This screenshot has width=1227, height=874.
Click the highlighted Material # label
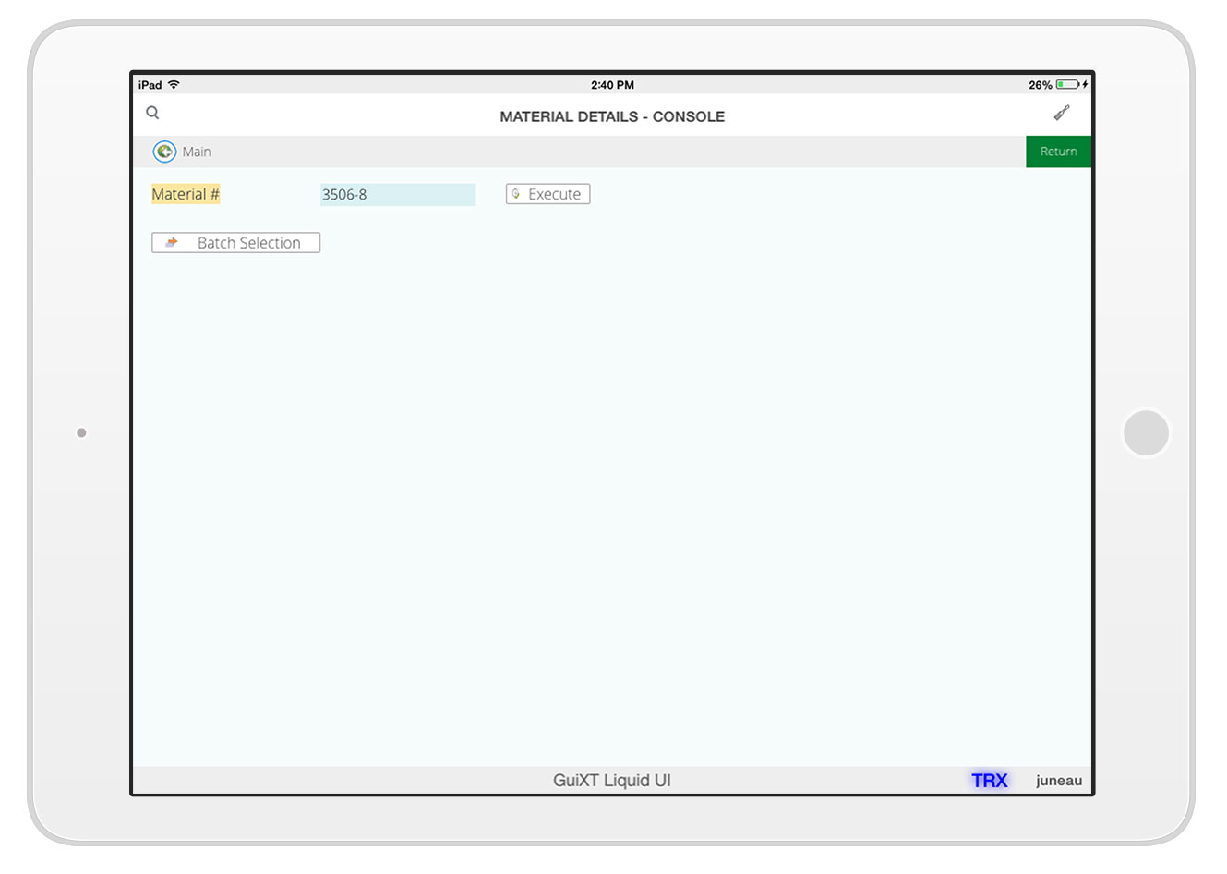tap(186, 194)
